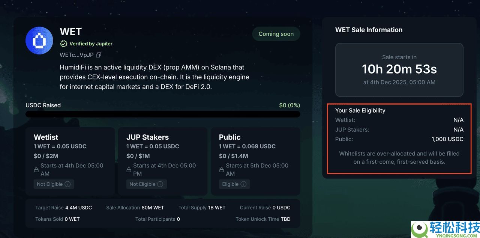This screenshot has height=238, width=480.
Task: Click the lock icon in Public card
Action: click(222, 170)
